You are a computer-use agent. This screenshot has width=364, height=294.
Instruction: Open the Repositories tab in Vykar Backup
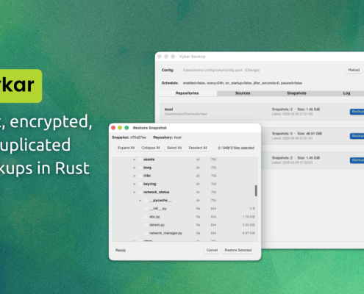pos(187,93)
